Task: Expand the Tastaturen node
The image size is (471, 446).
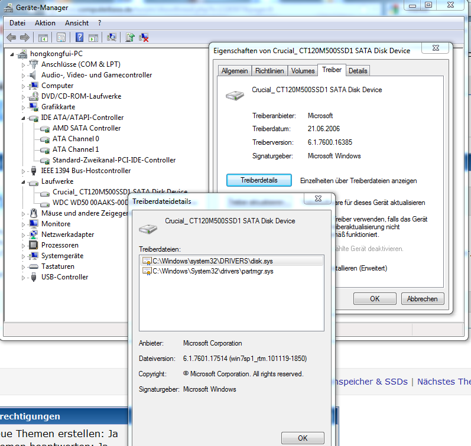Action: [23, 266]
